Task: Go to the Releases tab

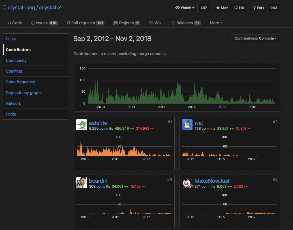Action: pyautogui.click(x=186, y=23)
